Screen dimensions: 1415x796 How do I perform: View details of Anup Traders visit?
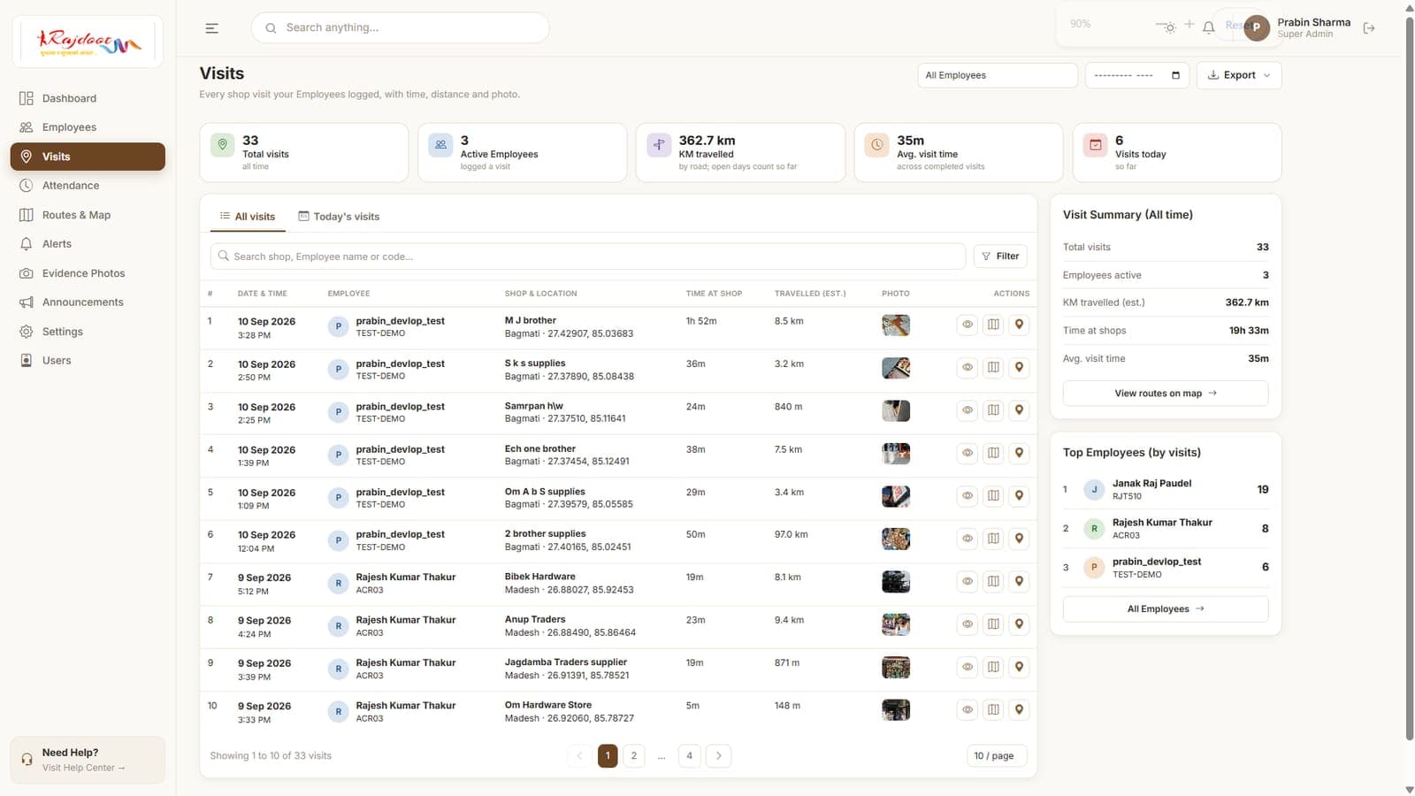pyautogui.click(x=968, y=624)
